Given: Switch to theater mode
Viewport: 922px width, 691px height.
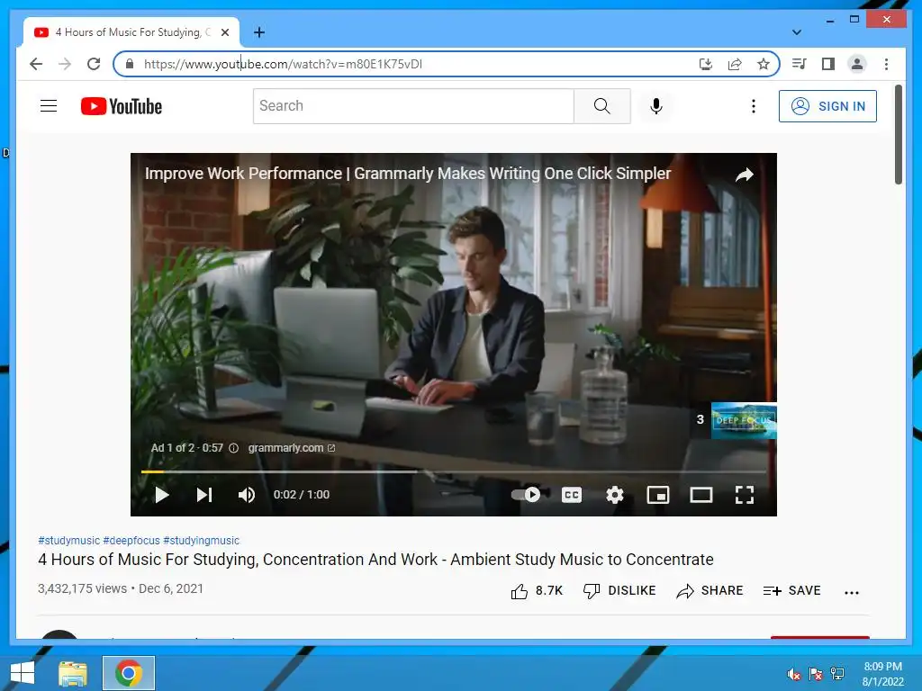Looking at the screenshot, I should pyautogui.click(x=701, y=495).
